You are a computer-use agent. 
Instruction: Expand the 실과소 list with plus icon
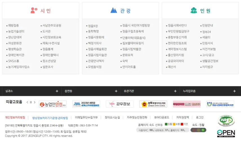point(57,91)
